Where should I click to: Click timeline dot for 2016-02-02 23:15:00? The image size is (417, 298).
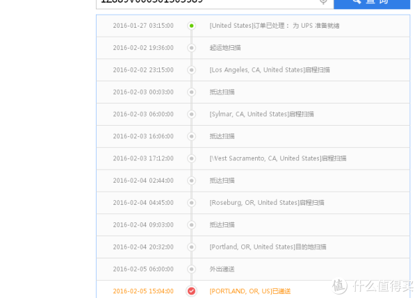(x=192, y=70)
